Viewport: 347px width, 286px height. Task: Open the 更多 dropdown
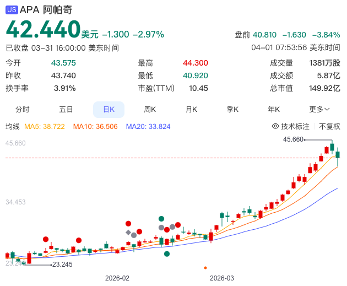coord(319,109)
